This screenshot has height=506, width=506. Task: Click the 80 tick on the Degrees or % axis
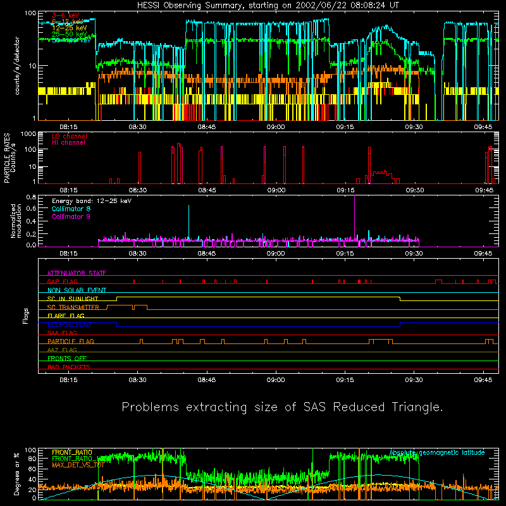click(32, 458)
